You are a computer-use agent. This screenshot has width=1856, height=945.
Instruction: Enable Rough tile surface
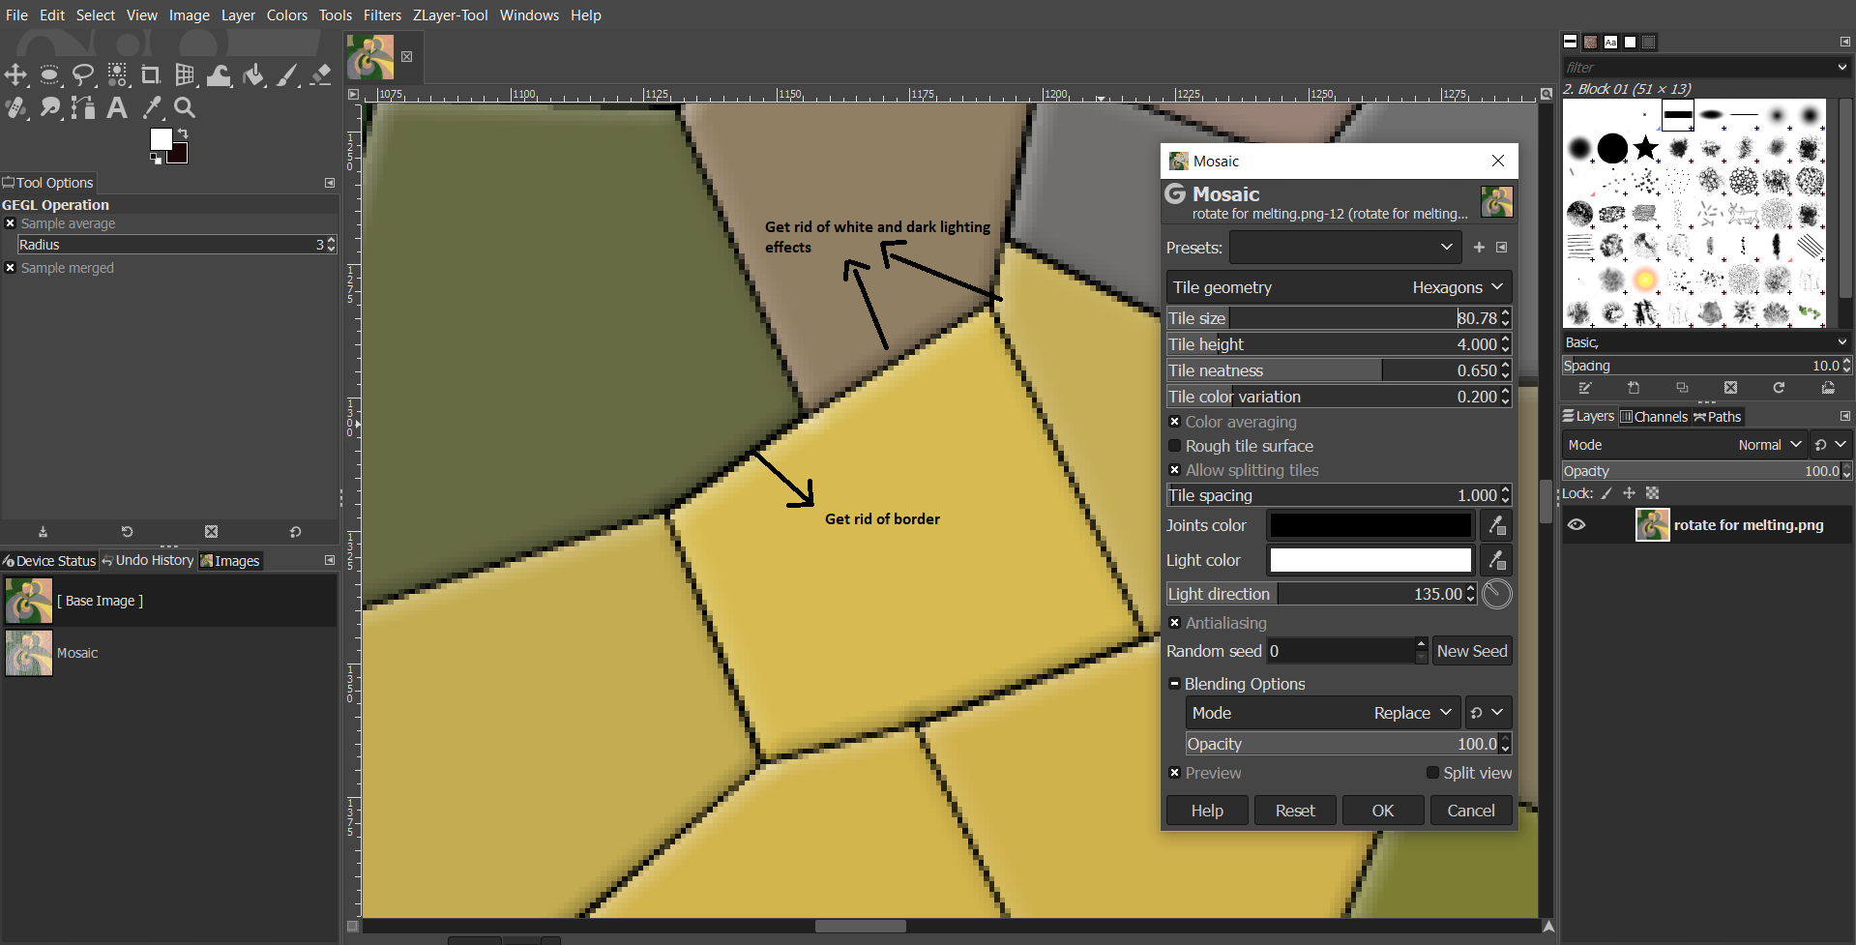1174,446
